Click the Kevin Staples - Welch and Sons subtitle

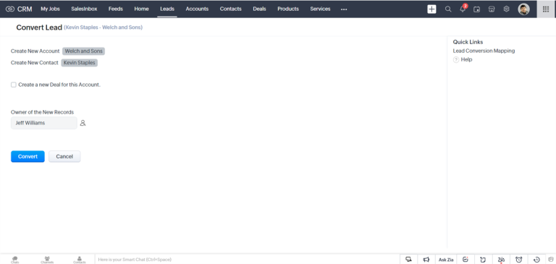tap(104, 27)
